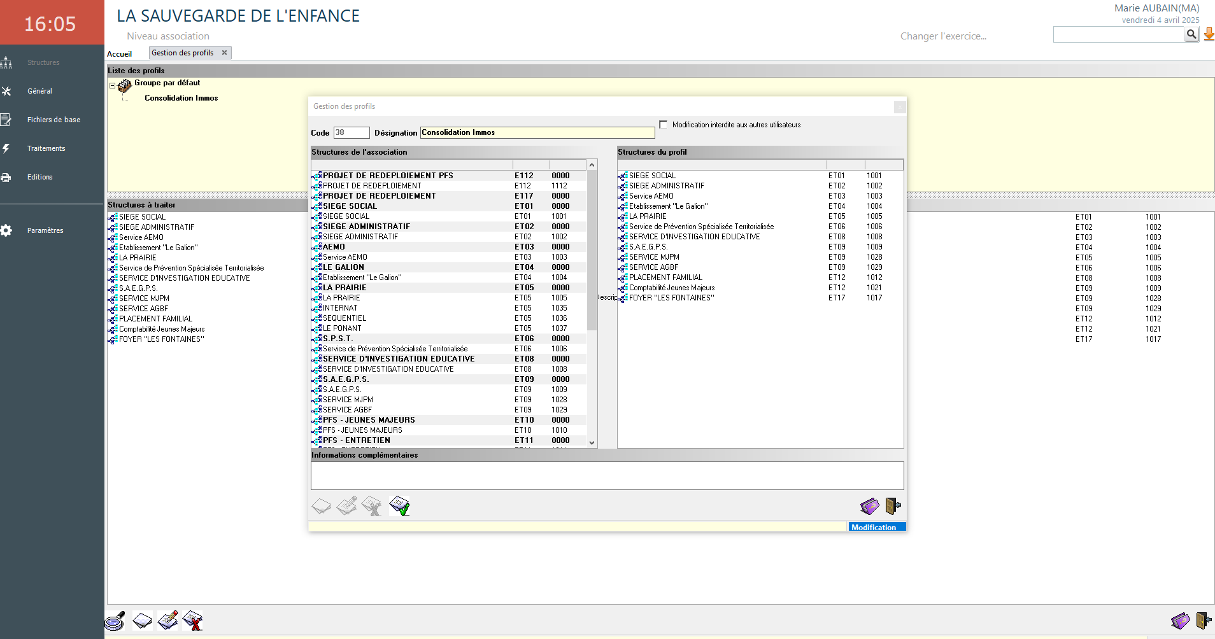Click the validate (green check) icon in dialog
The image size is (1215, 639).
(x=399, y=506)
